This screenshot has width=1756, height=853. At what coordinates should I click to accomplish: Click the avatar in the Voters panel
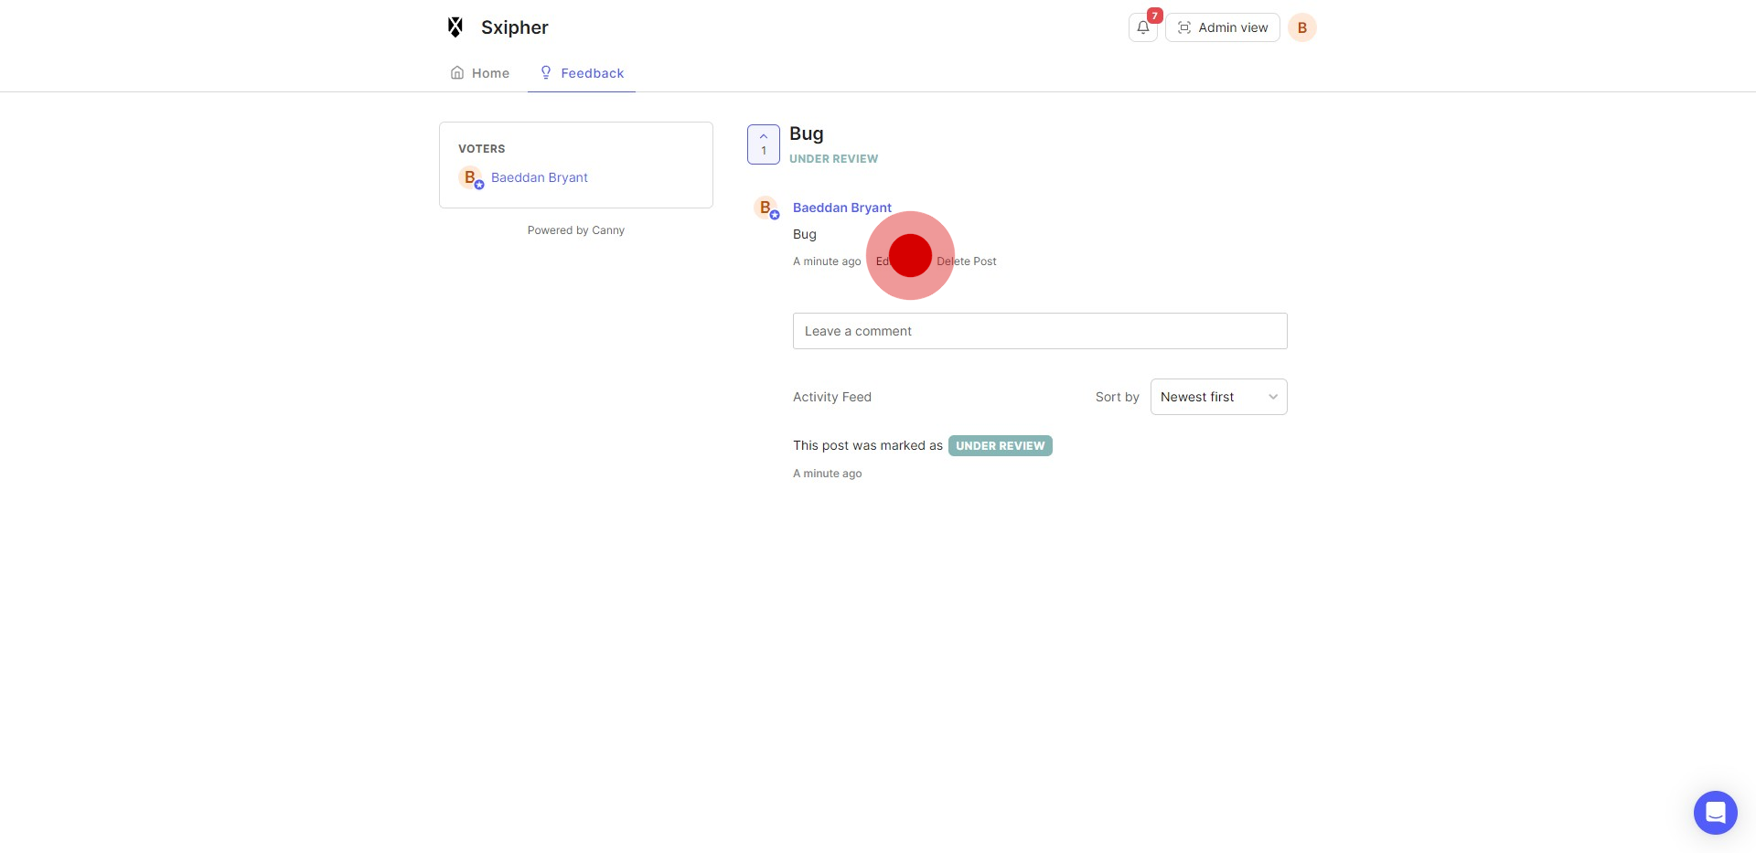point(470,177)
